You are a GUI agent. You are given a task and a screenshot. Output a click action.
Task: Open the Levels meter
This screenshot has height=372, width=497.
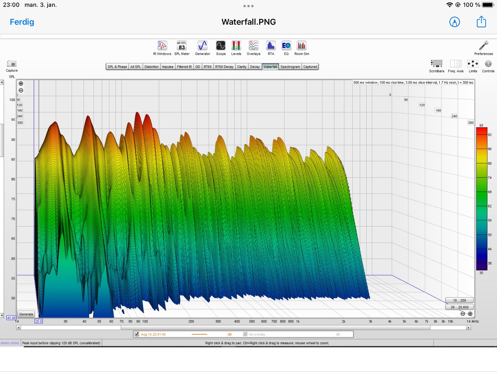point(236,48)
